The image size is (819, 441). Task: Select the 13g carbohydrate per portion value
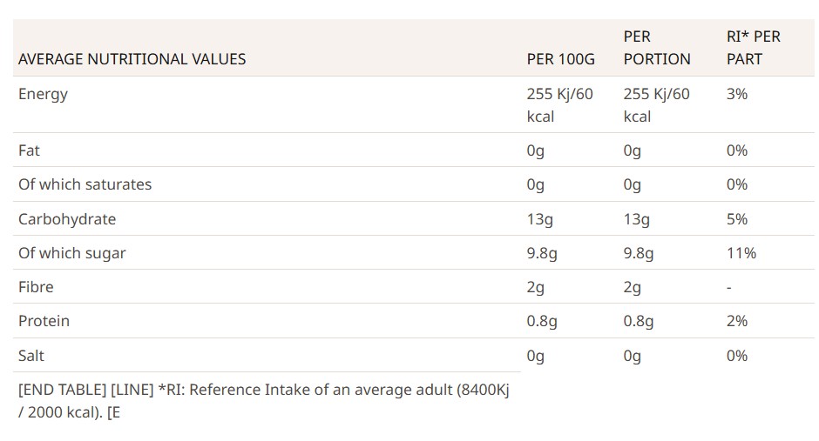point(636,220)
